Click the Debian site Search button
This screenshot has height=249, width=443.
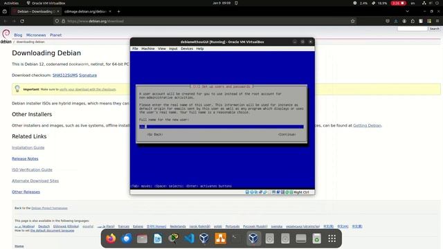[434, 28]
